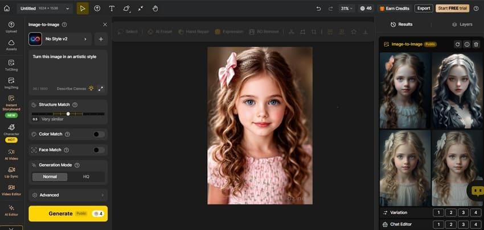Select Normal generation mode
The image size is (484, 230).
click(50, 177)
